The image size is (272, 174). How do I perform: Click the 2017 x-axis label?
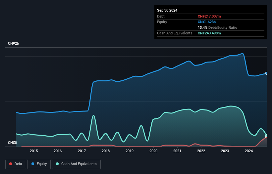coord(82,151)
